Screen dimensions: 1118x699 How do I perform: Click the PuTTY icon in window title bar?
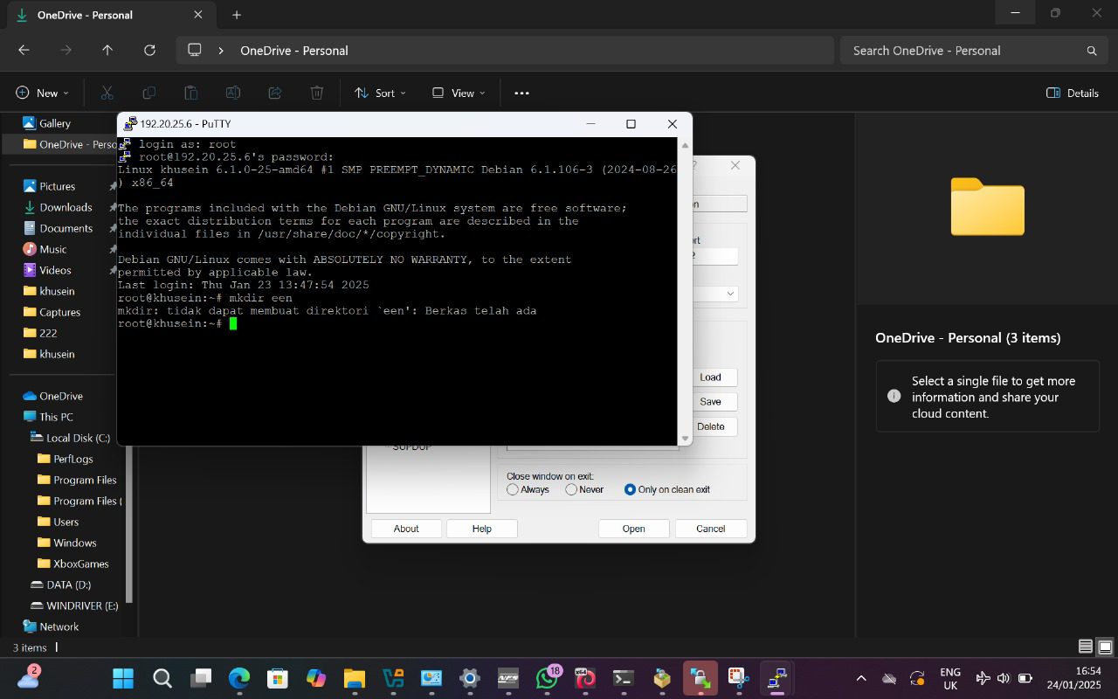[130, 124]
